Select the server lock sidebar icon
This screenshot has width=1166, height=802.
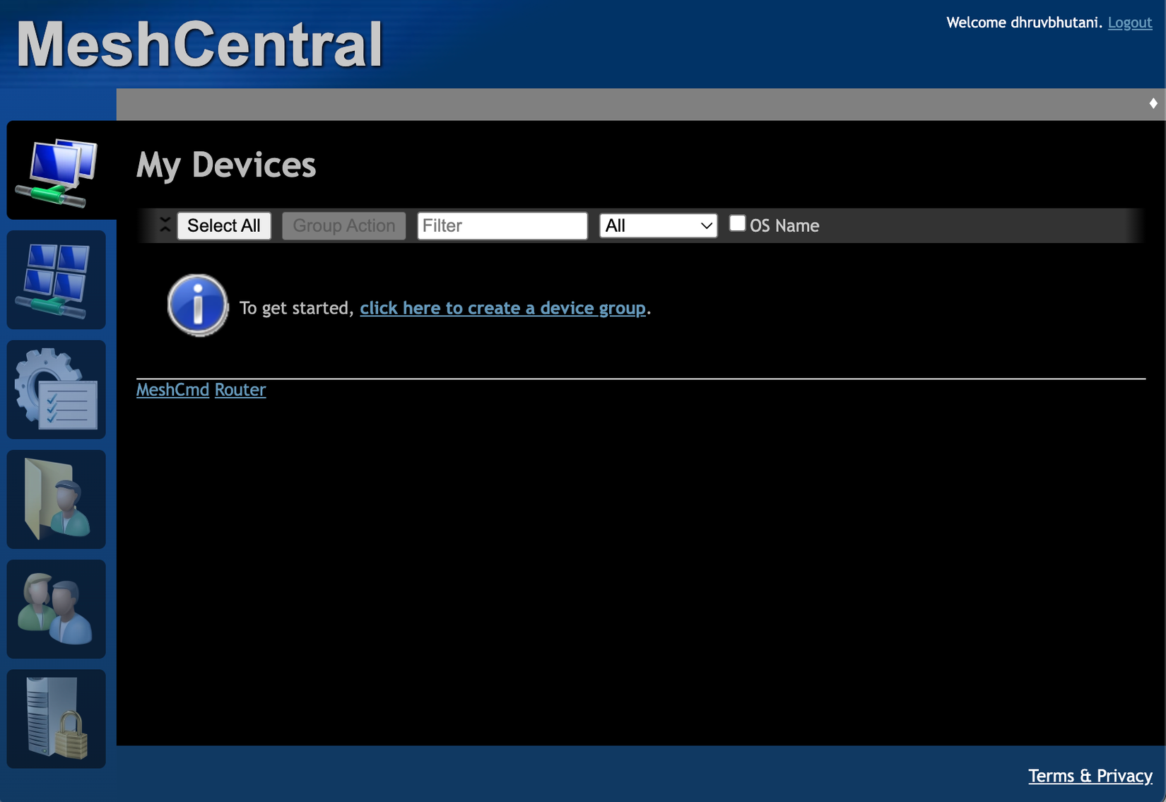pyautogui.click(x=56, y=719)
